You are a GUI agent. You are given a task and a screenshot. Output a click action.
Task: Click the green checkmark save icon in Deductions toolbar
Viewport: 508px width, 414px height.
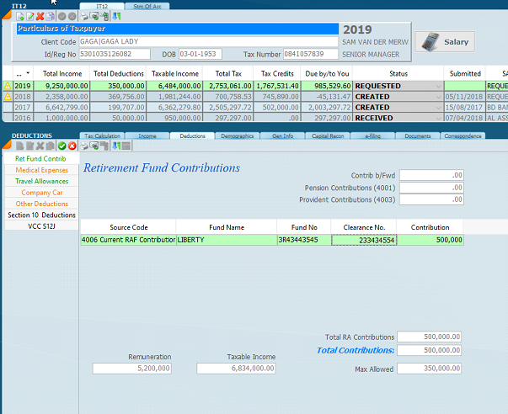[x=62, y=146]
